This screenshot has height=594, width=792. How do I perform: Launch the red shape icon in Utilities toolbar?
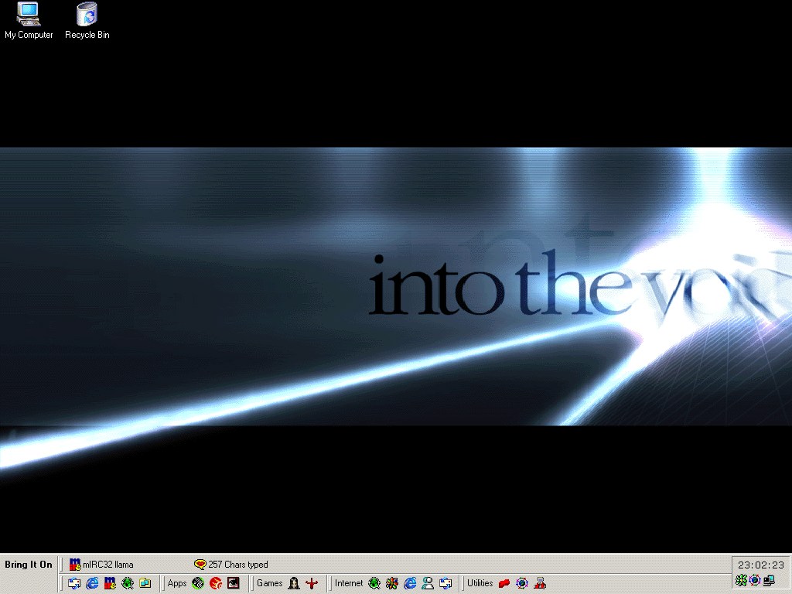[x=504, y=583]
